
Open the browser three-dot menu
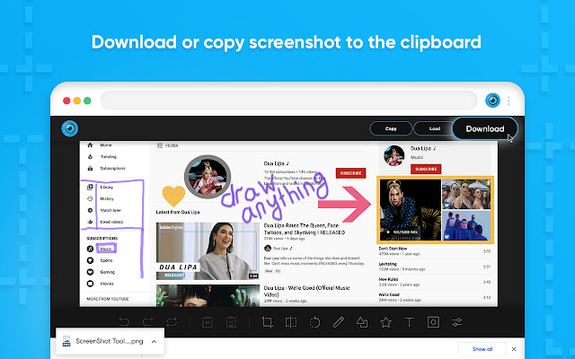click(x=507, y=101)
